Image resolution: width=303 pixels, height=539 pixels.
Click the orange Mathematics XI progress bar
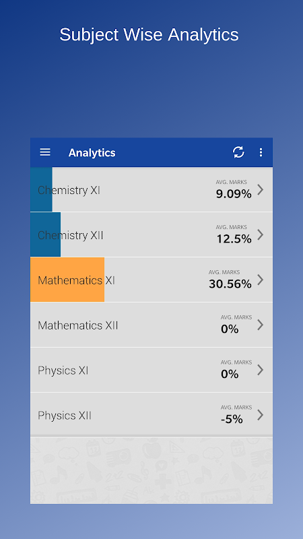(x=67, y=280)
